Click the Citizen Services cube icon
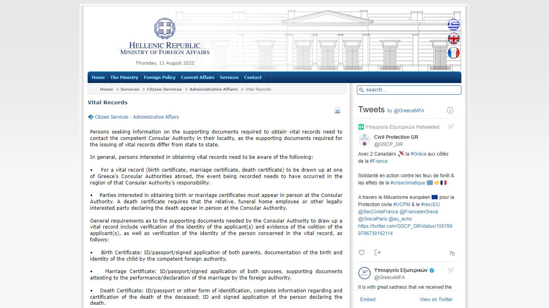 [91, 117]
